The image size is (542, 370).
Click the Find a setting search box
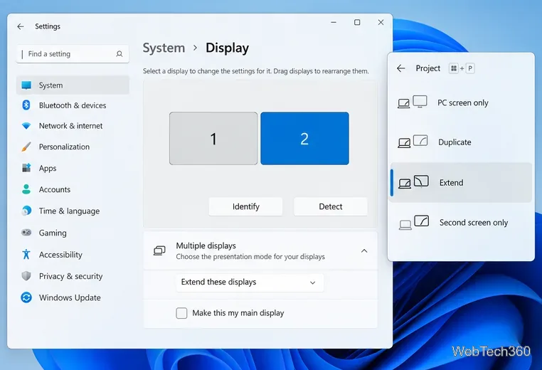[x=73, y=54]
